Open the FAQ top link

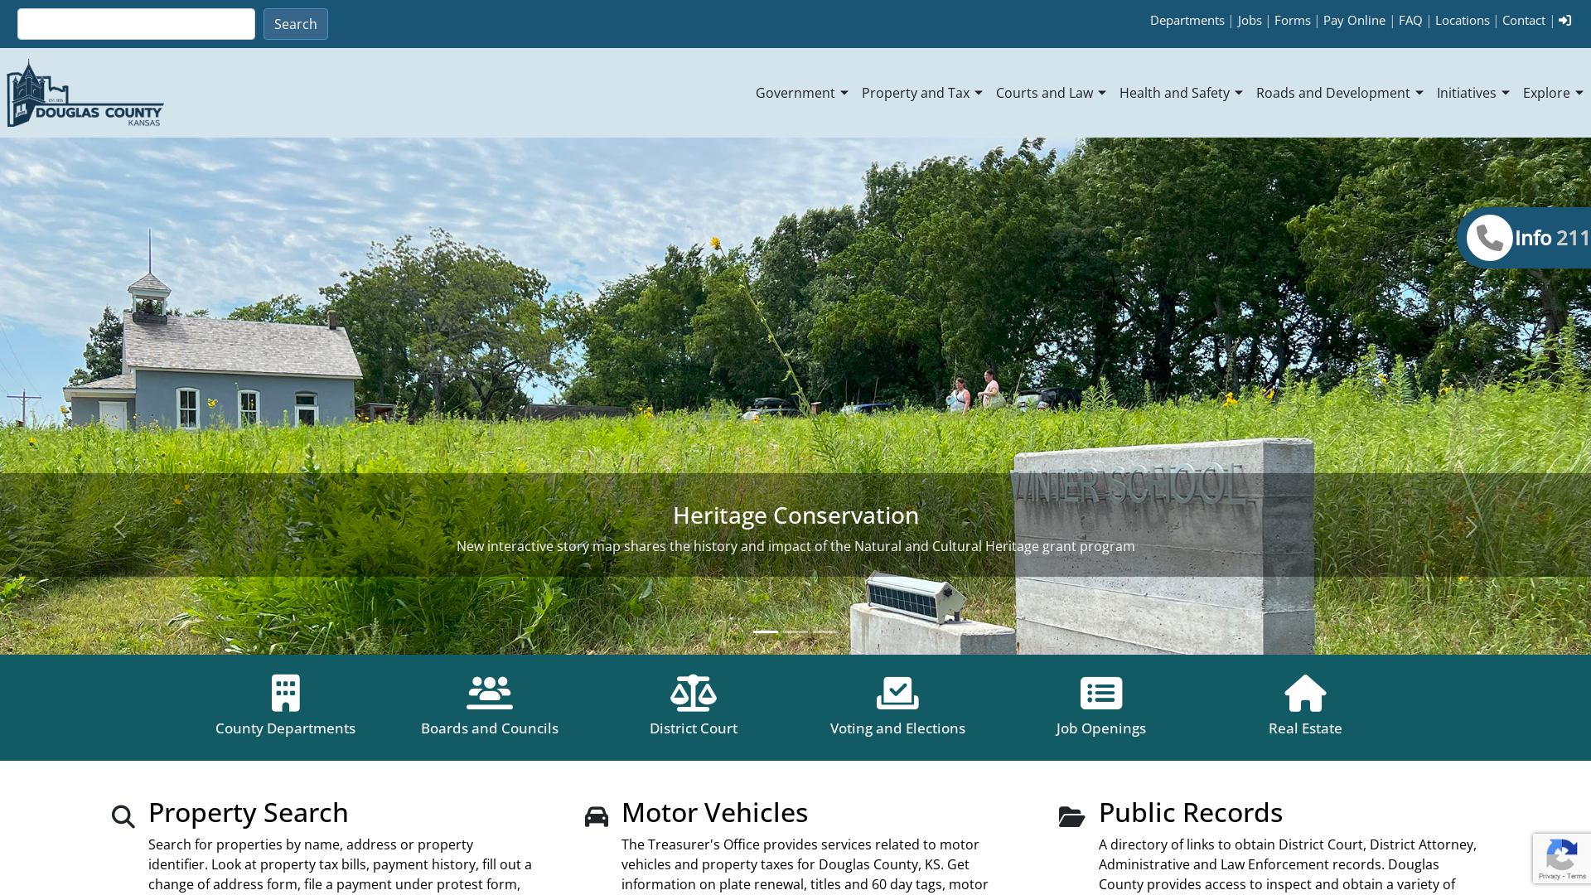tap(1410, 21)
